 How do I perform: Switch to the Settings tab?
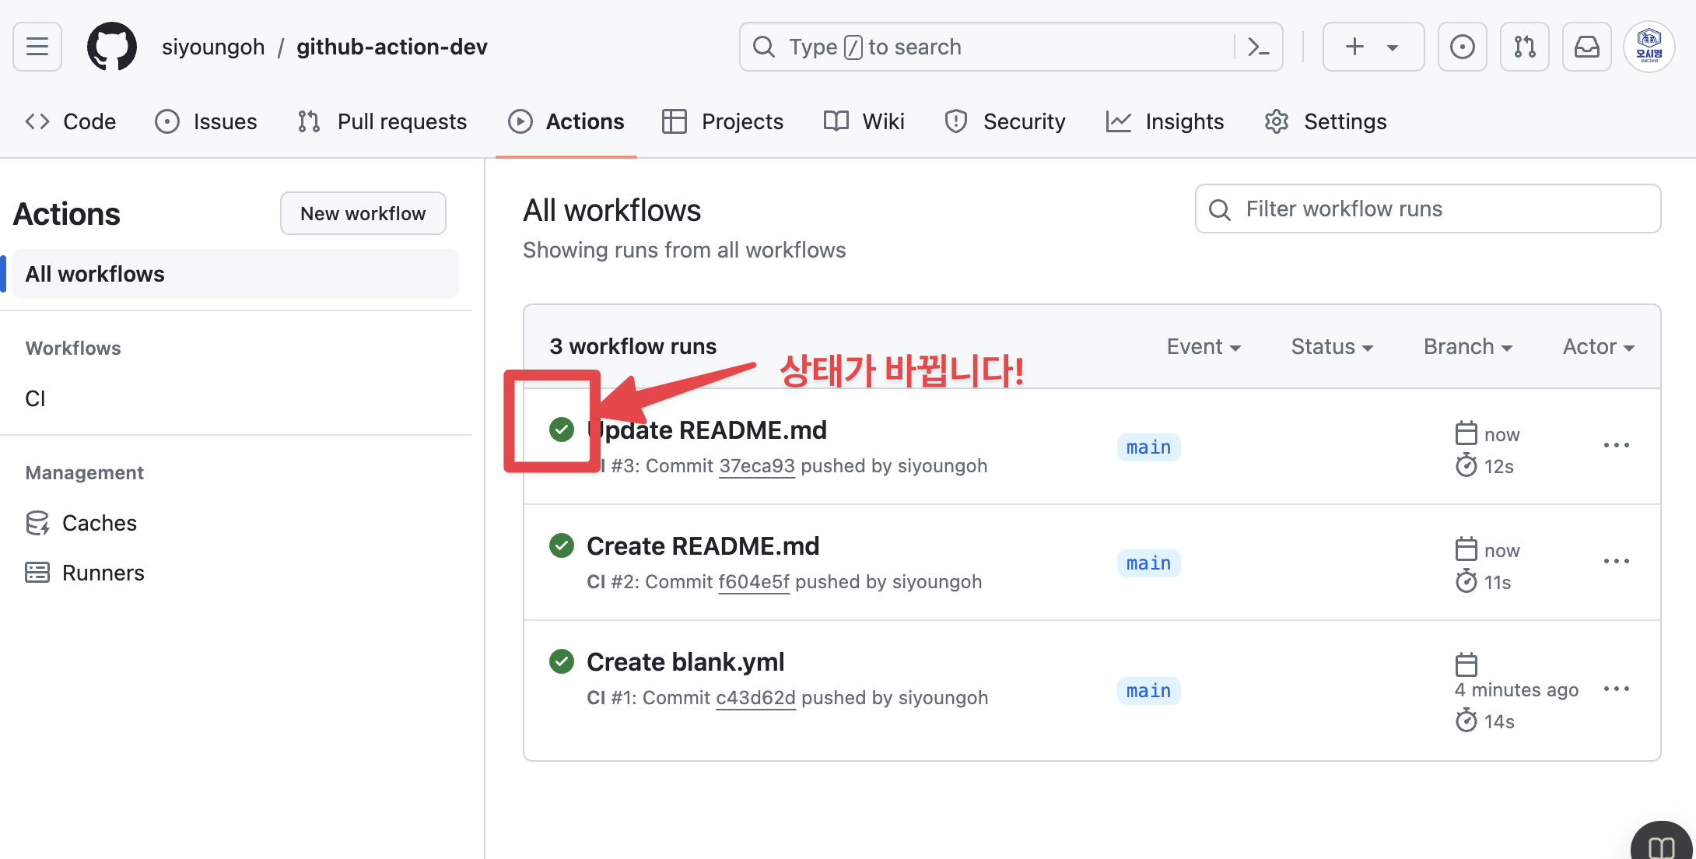coord(1326,121)
